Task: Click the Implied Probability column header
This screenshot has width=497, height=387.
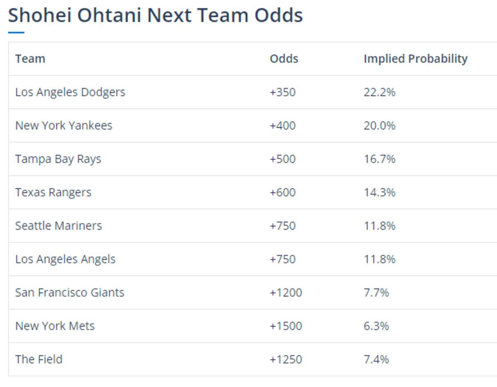Action: coord(415,59)
